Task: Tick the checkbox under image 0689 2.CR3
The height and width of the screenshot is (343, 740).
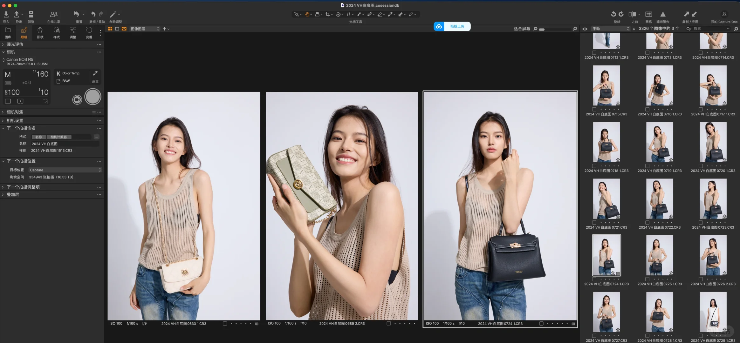Action: click(388, 324)
